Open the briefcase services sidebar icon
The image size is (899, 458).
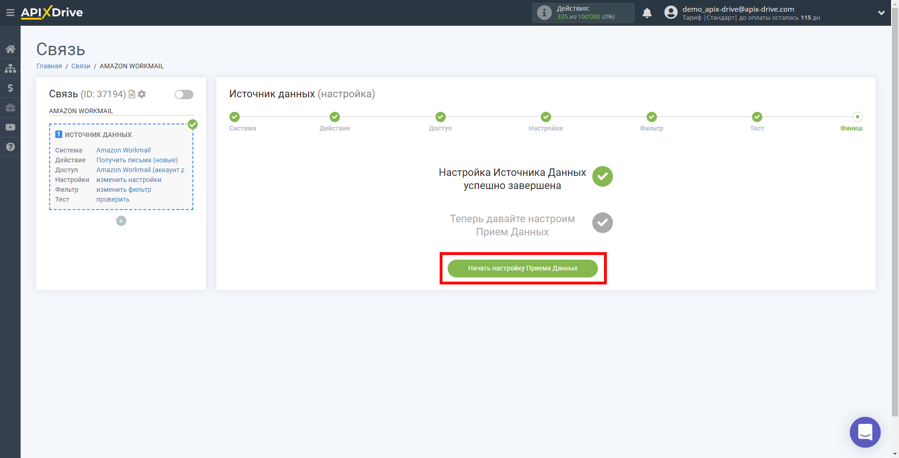click(x=10, y=108)
